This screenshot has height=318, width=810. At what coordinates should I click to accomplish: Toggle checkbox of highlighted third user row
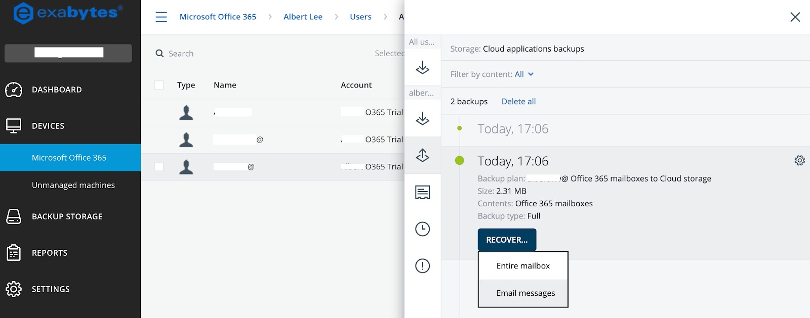[159, 167]
